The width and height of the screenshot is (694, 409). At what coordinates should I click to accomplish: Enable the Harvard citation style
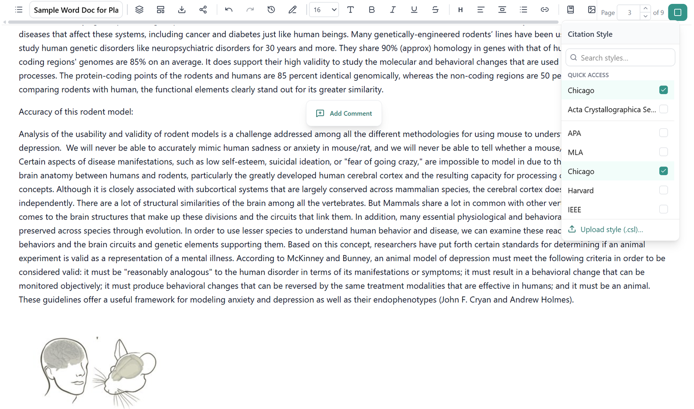click(663, 190)
